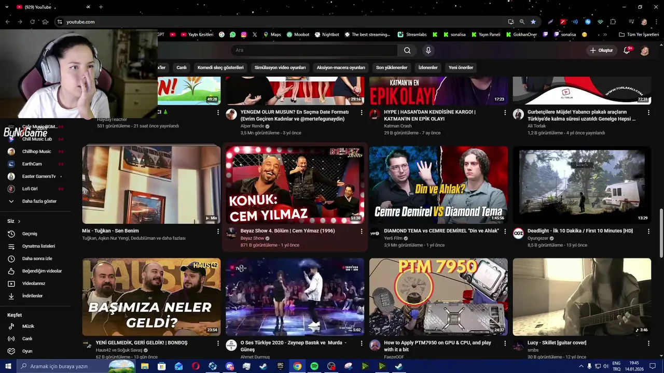Viewport: 664px width, 373px height.
Task: Bookmark page with star icon
Action: 533,22
